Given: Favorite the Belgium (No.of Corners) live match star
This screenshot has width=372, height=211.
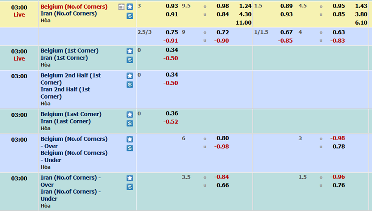Looking at the screenshot, I should (x=130, y=7).
